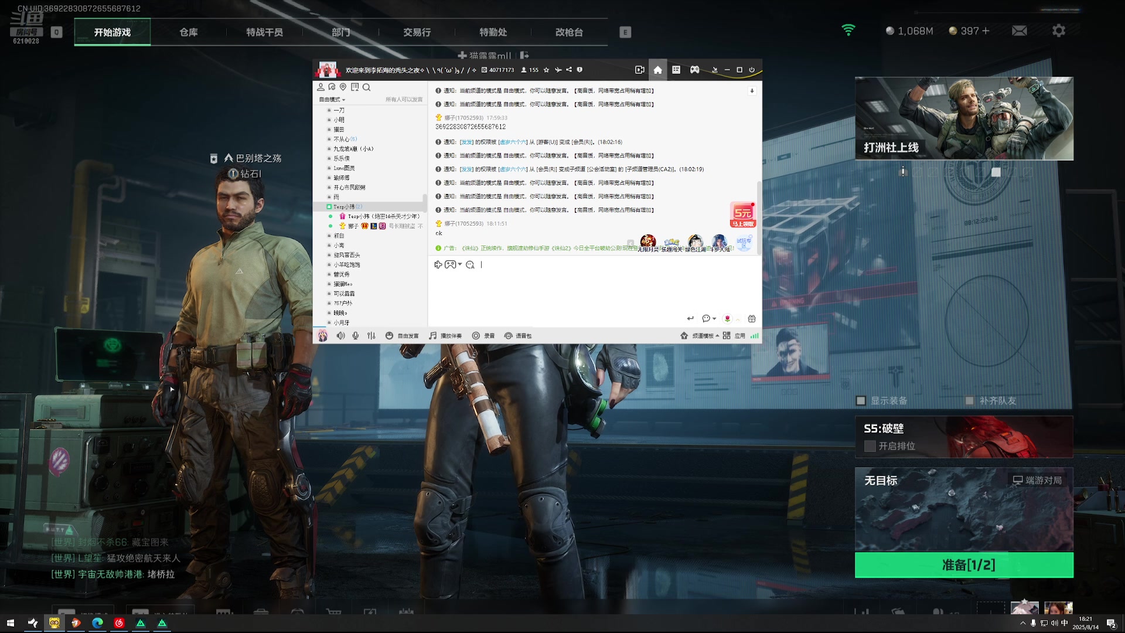Switch to the 仓库 tab
This screenshot has width=1125, height=633.
(188, 32)
